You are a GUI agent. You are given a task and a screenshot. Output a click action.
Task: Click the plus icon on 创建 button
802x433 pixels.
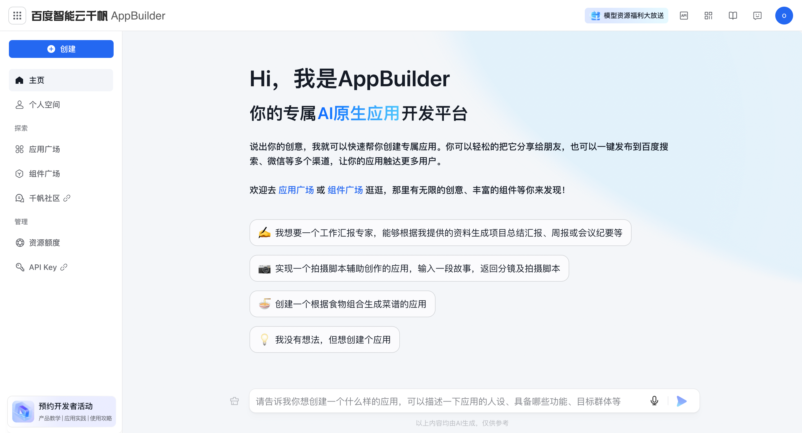(x=51, y=49)
